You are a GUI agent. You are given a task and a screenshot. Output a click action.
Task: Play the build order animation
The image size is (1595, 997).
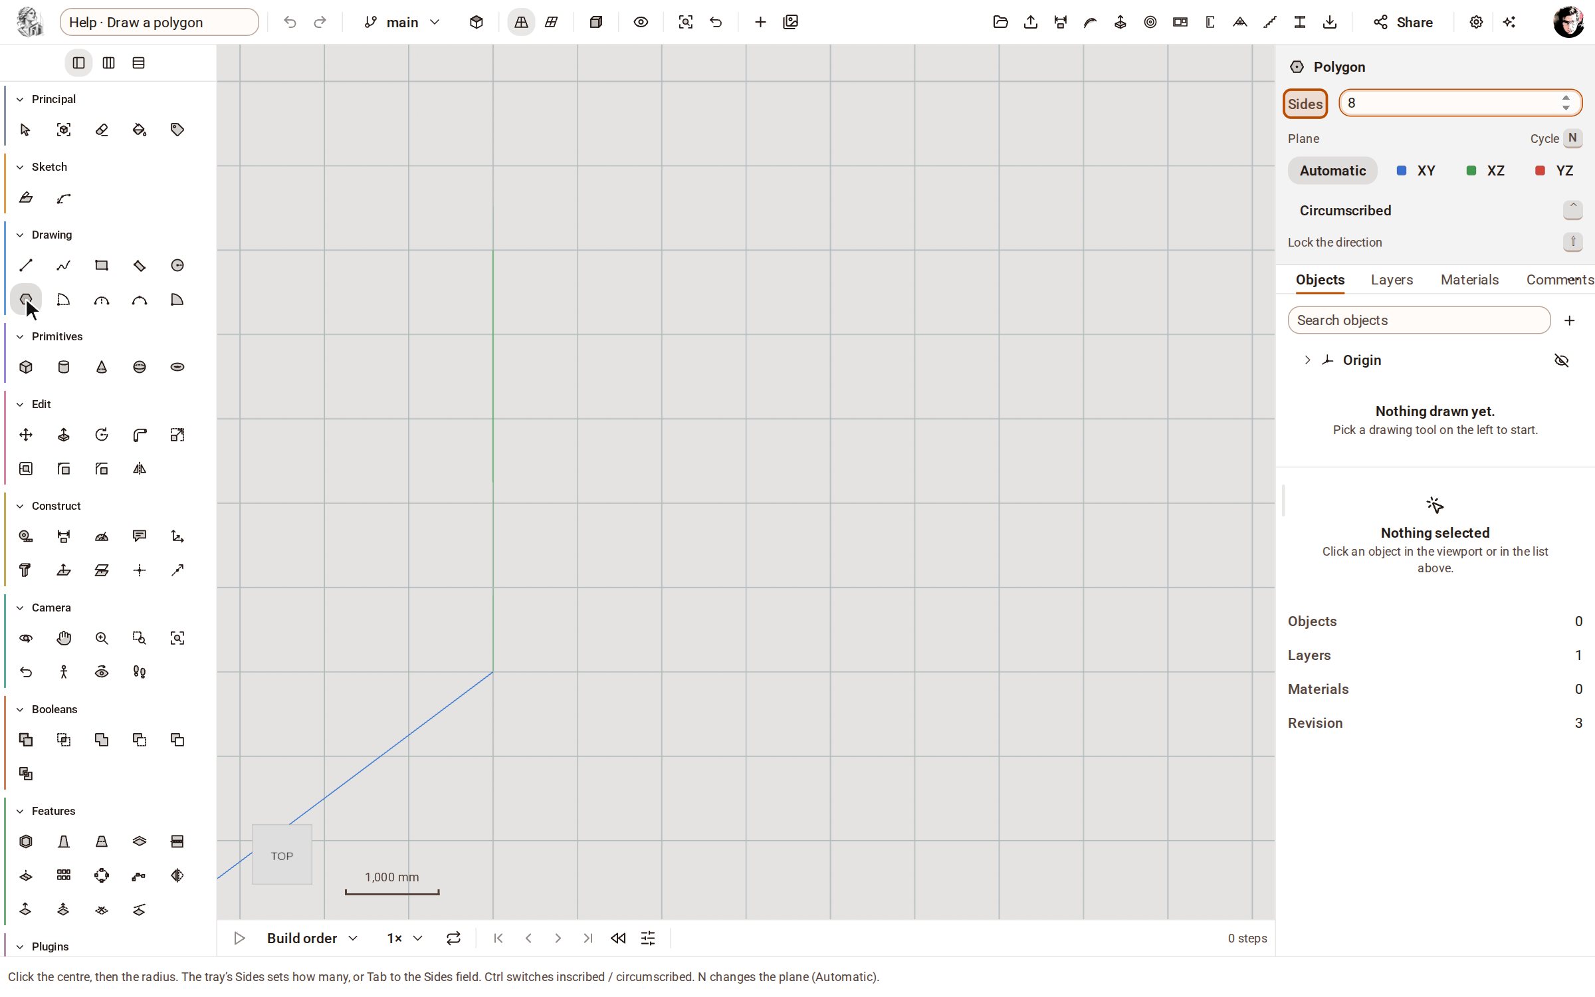239,938
